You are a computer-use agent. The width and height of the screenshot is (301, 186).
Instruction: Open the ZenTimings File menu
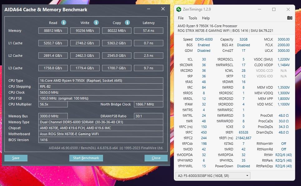(181, 18)
